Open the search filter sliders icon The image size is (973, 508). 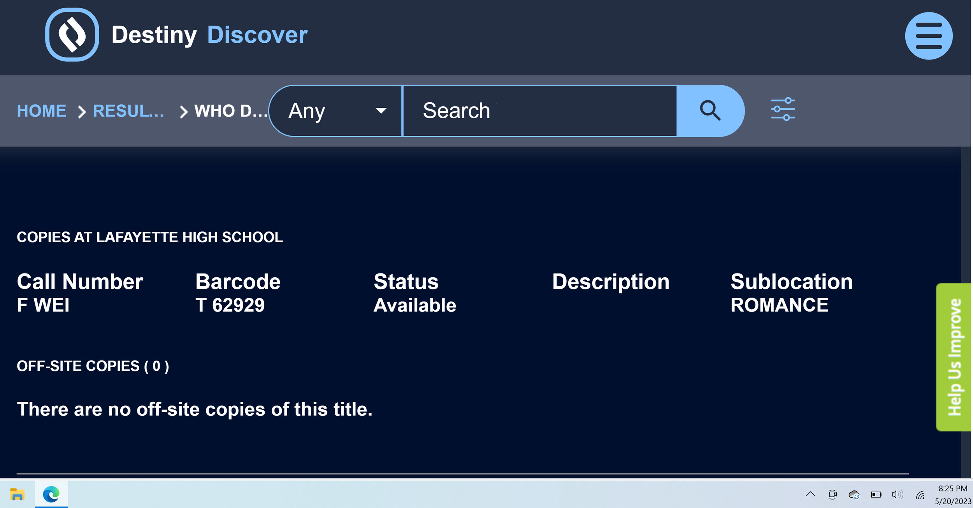pyautogui.click(x=783, y=109)
